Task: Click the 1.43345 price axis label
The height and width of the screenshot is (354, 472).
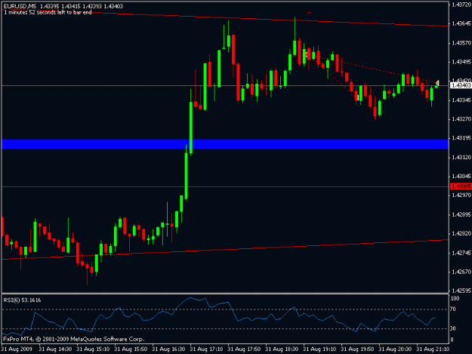Action: 461,100
